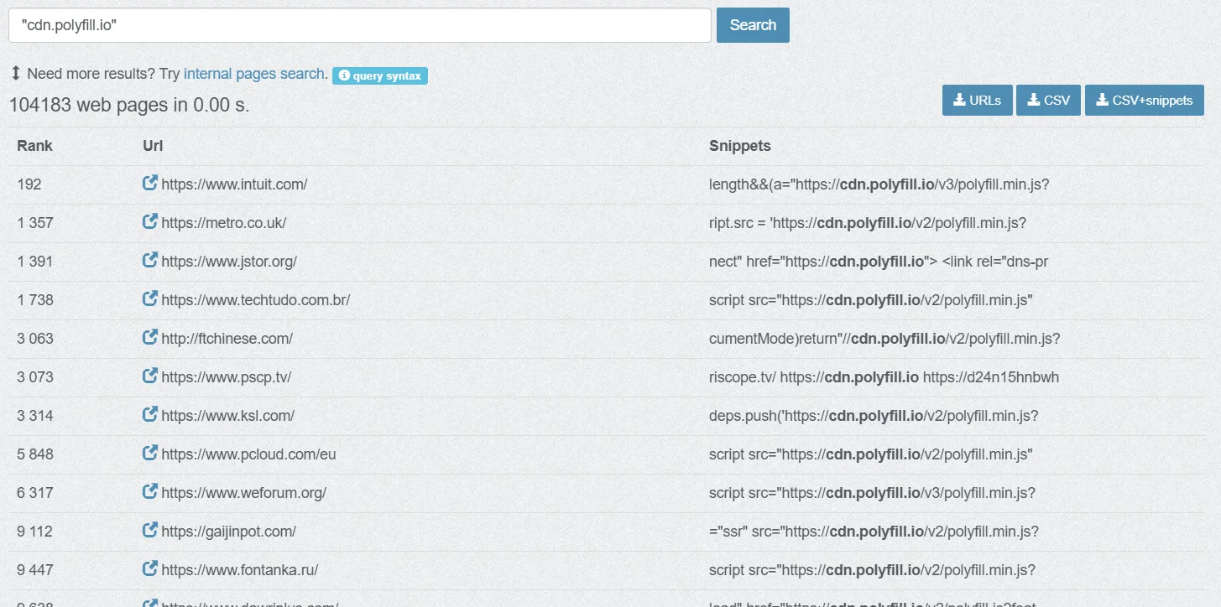
Task: Click the gaijinpot.com snippet containing "ssr"
Action: tap(874, 532)
